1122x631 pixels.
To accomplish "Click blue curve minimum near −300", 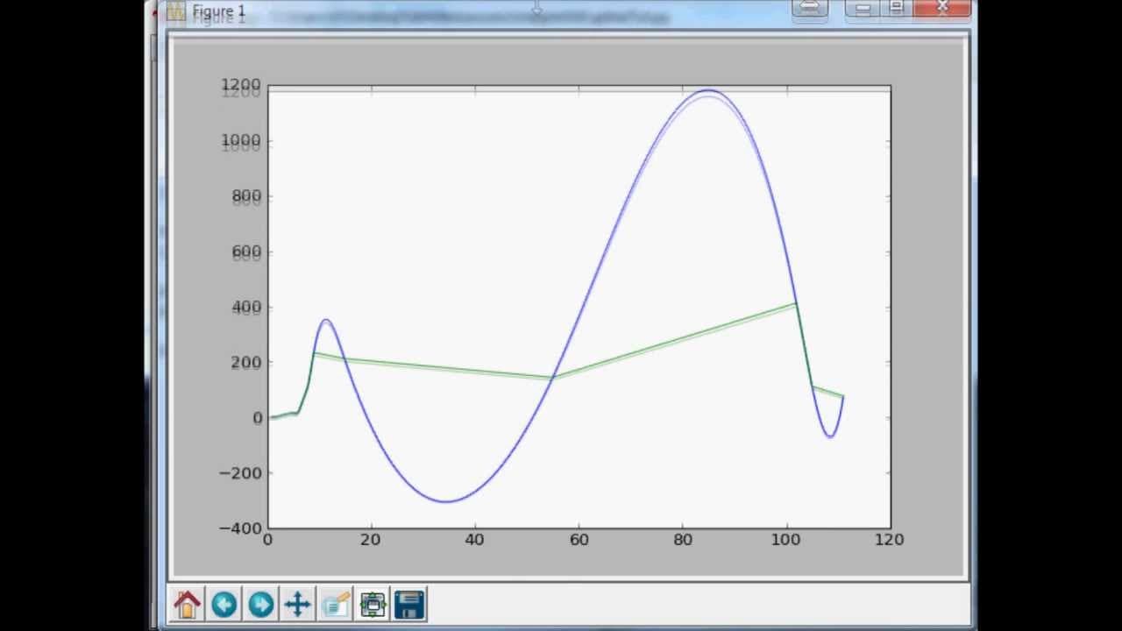I will [446, 501].
